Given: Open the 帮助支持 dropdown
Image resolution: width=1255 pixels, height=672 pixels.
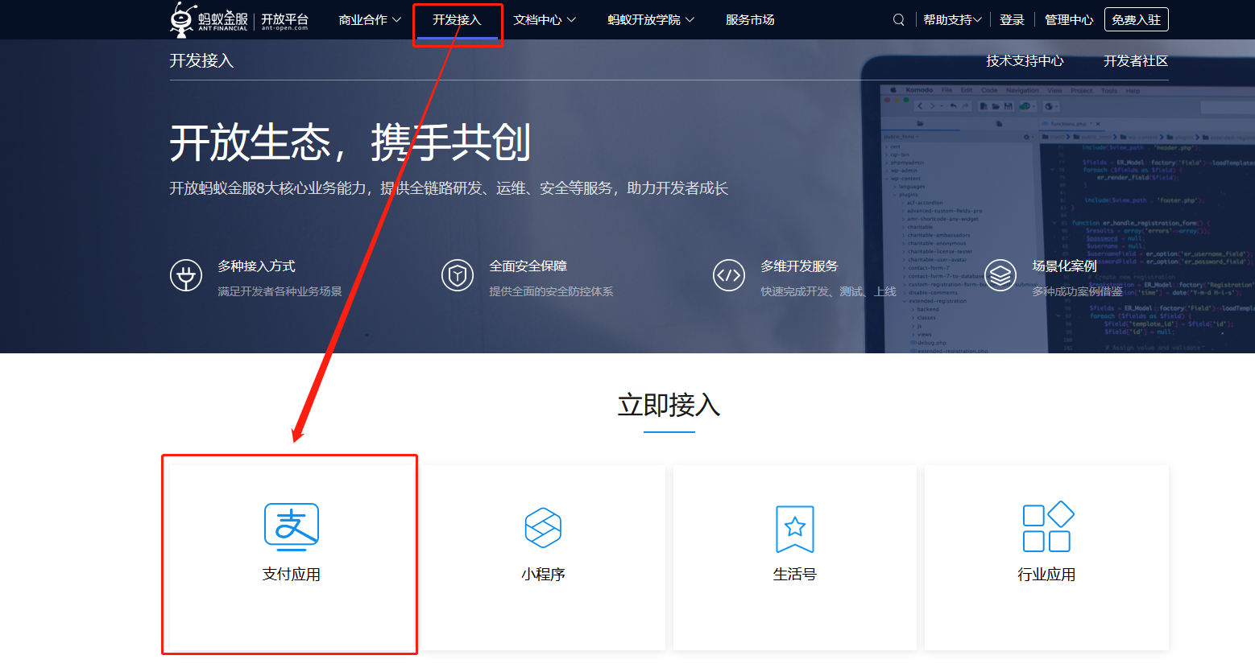Looking at the screenshot, I should pyautogui.click(x=952, y=20).
